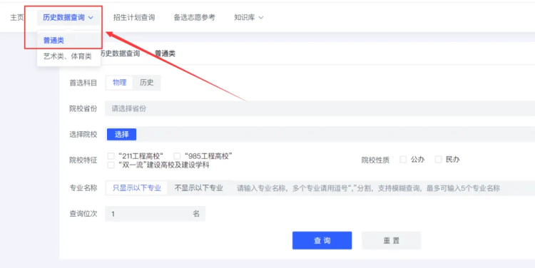The height and width of the screenshot is (268, 535).
Task: Select 普通类 from the dropdown menu
Action: pos(53,41)
